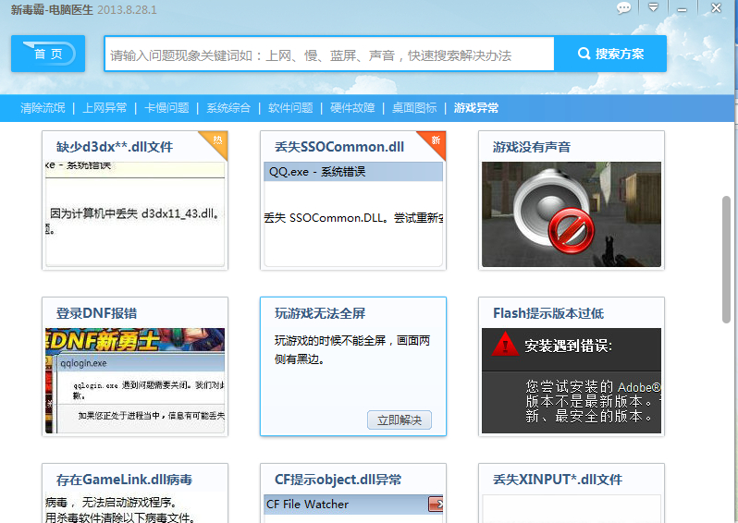Click the CF File Watcher thumbnail

tap(353, 509)
